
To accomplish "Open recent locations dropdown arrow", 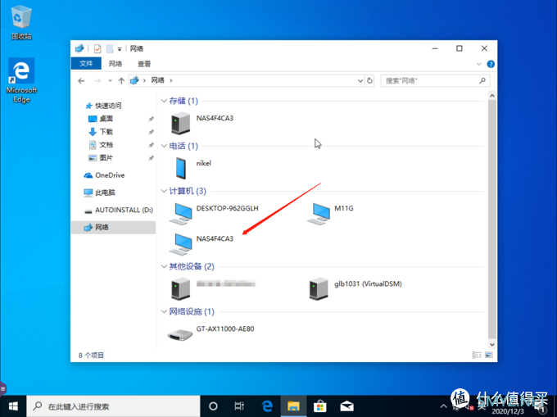I will coord(110,81).
